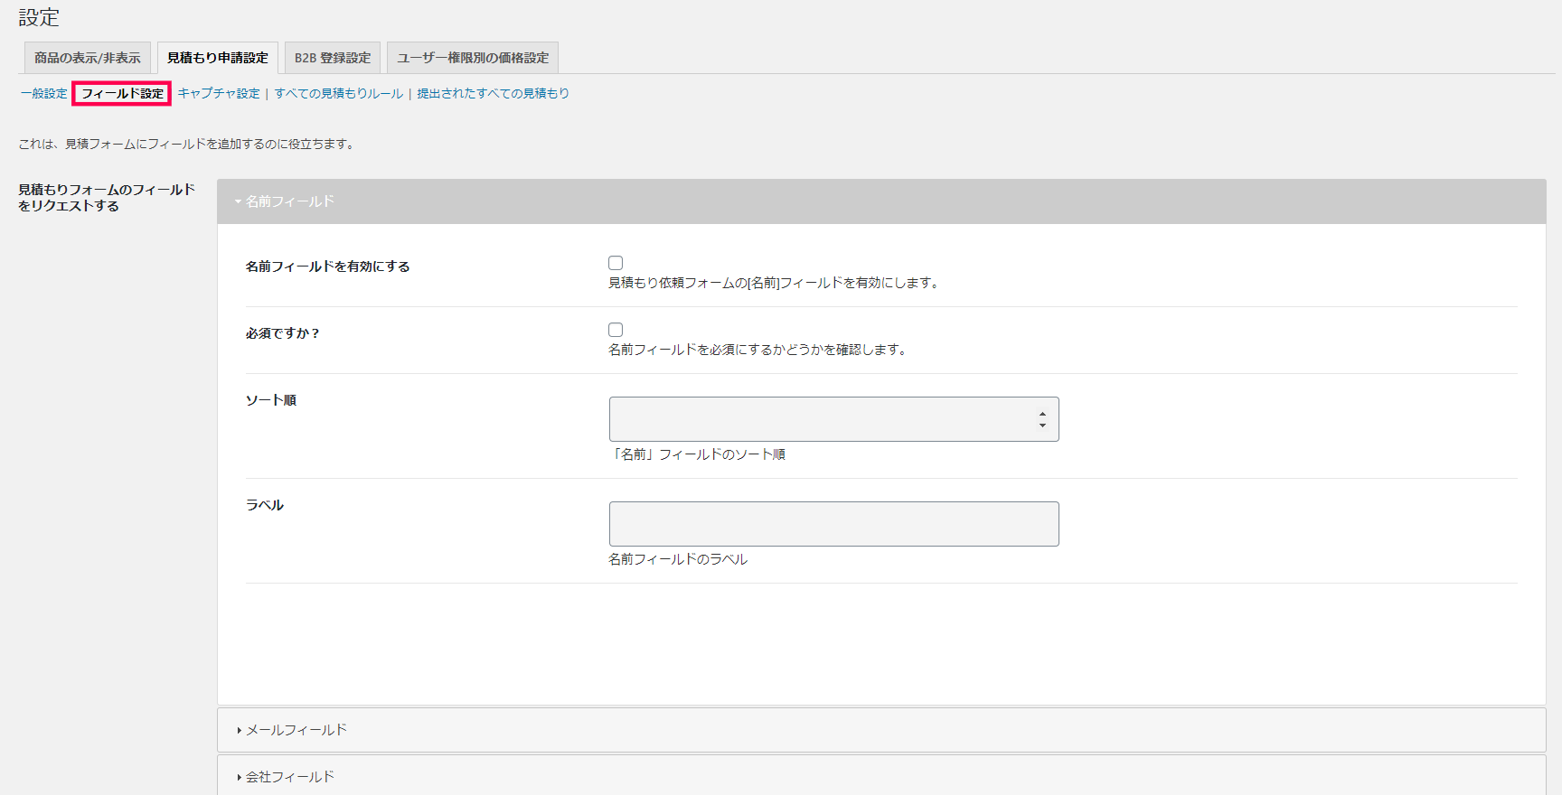Click the ソート順 label text
1562x795 pixels.
[271, 400]
